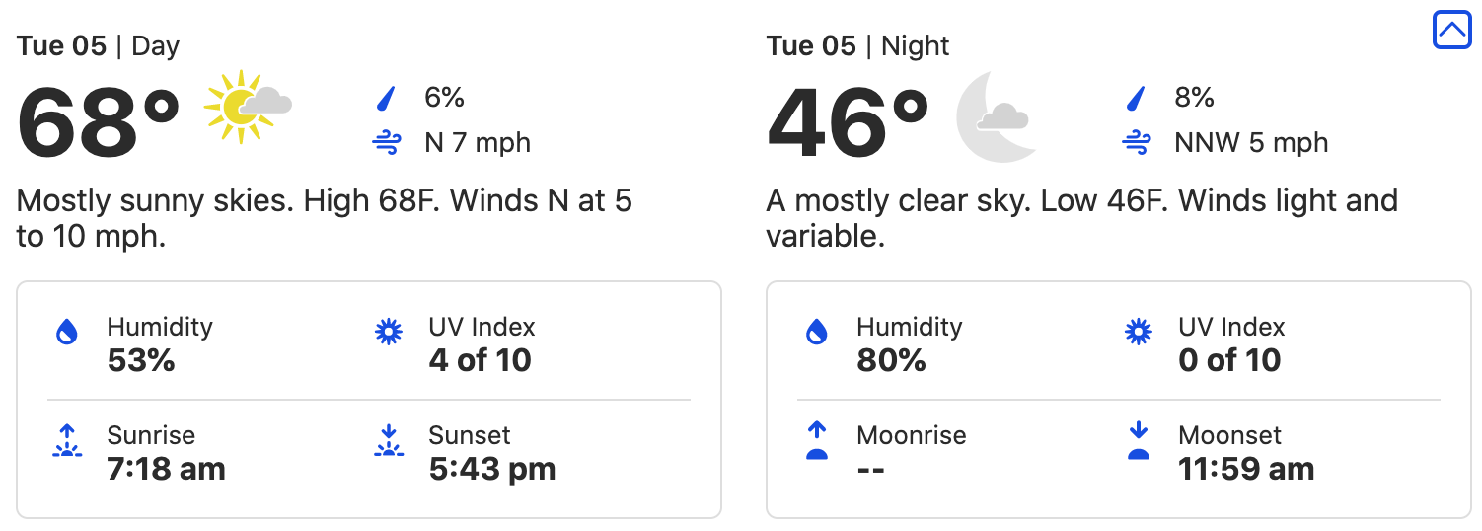Click the mostly sunny weather icon
The height and width of the screenshot is (531, 1482).
247,106
